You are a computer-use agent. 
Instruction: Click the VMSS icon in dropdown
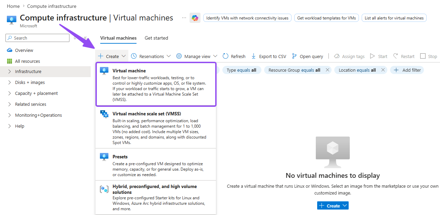click(104, 114)
